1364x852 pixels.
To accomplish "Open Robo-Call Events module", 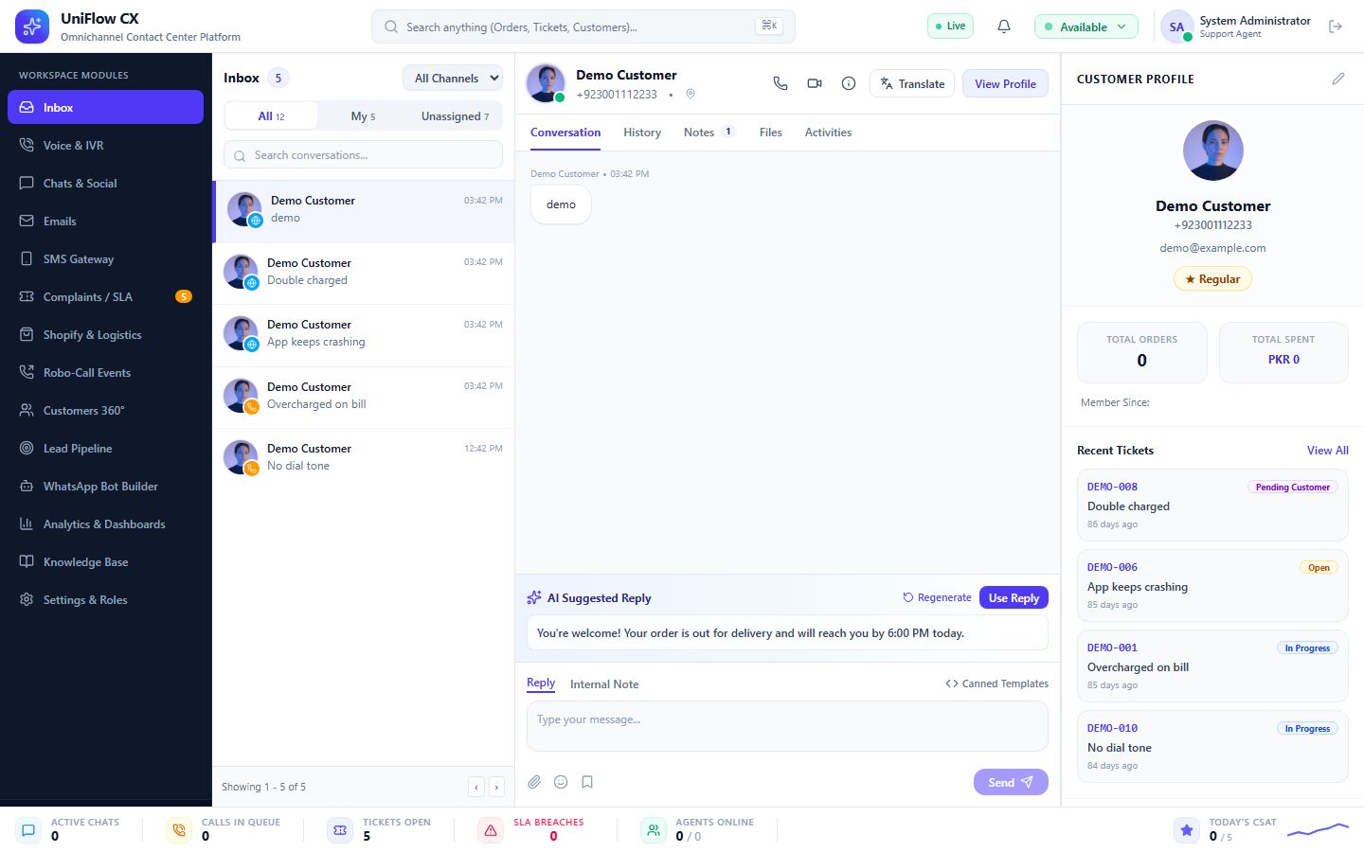I will [x=105, y=372].
